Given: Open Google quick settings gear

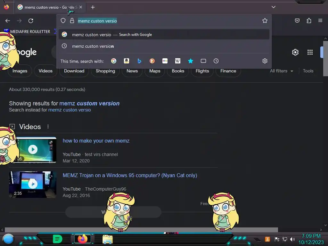Looking at the screenshot, I should click(295, 52).
